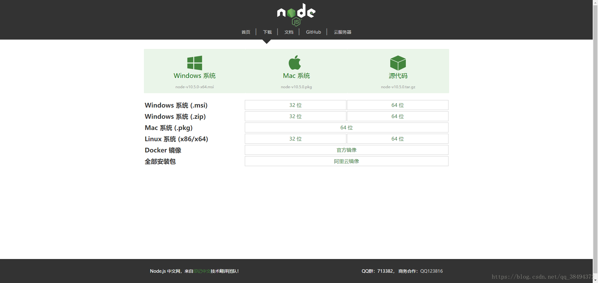Click the Apple logo icon
The height and width of the screenshot is (283, 598).
tap(295, 63)
